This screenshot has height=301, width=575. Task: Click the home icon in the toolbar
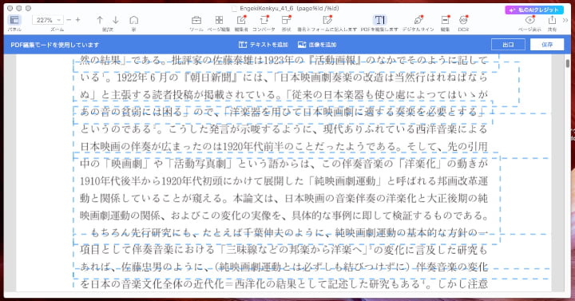pyautogui.click(x=134, y=20)
